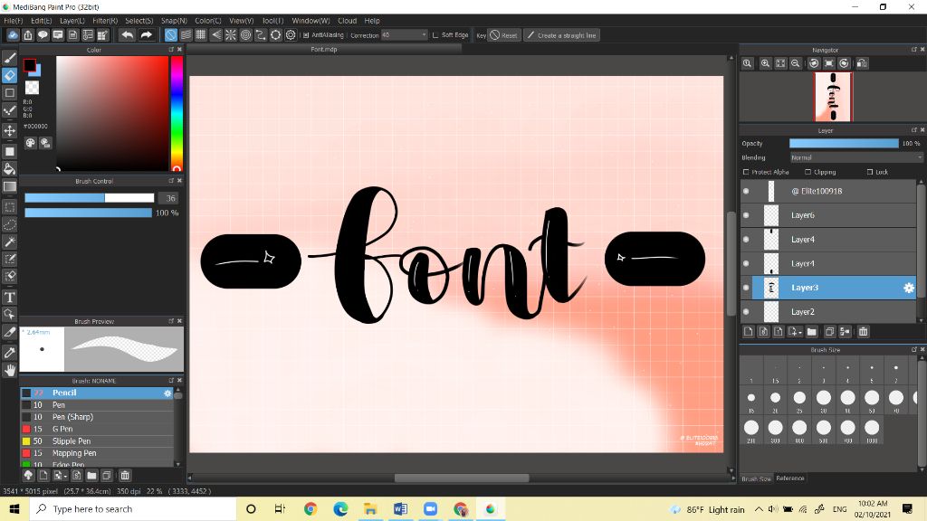Open the add brush dropdown in brush panel
The image size is (927, 521).
tap(60, 475)
